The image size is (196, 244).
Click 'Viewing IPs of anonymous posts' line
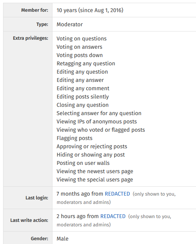click(x=97, y=122)
